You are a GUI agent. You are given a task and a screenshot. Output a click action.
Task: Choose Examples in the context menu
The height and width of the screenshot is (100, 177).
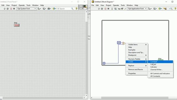[x=137, y=50]
